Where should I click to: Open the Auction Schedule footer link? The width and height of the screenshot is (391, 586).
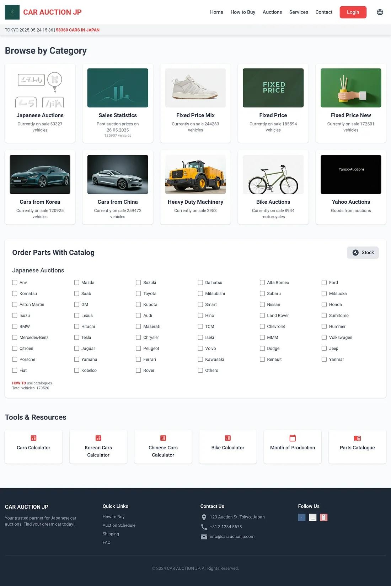point(119,525)
